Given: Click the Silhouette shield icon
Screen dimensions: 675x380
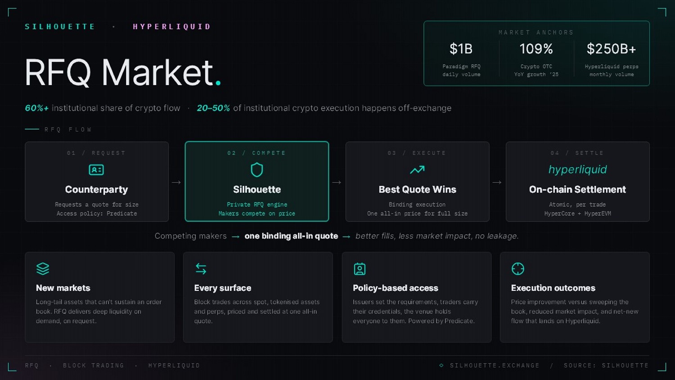Looking at the screenshot, I should [x=257, y=170].
